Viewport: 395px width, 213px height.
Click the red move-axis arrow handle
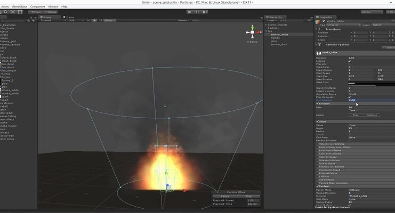[x=185, y=191]
